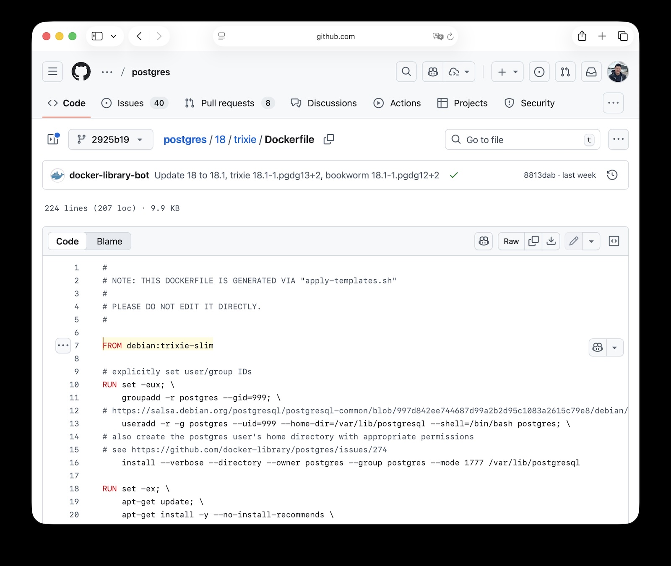The width and height of the screenshot is (671, 566).
Task: Open the symbols pane with code icon
Action: tap(614, 241)
